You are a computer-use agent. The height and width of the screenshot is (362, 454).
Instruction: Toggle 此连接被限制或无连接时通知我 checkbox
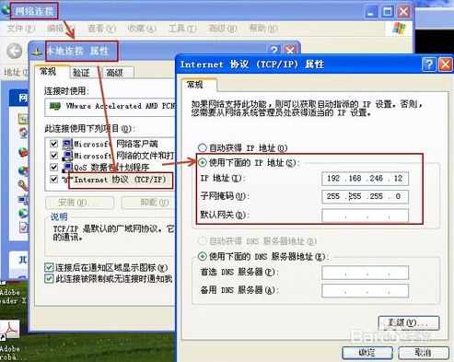[x=49, y=279]
